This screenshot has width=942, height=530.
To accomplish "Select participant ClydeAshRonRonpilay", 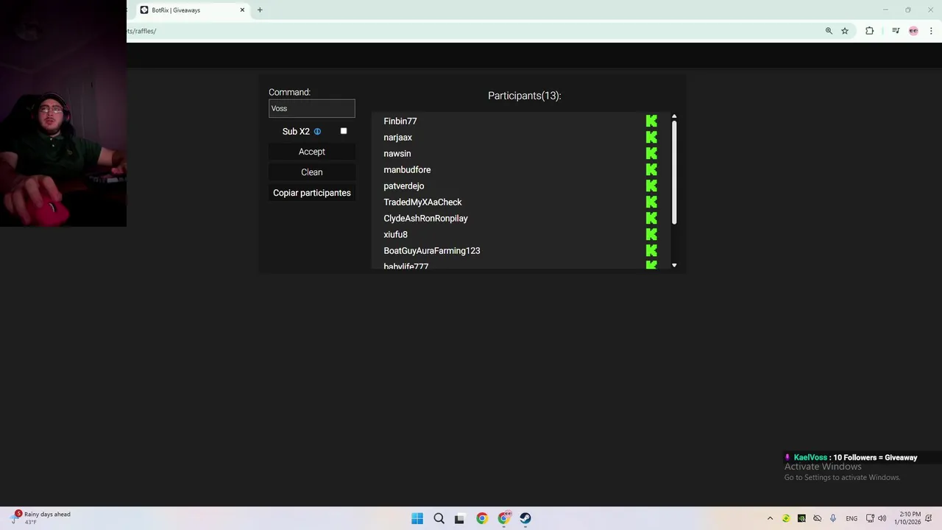I will pos(425,218).
